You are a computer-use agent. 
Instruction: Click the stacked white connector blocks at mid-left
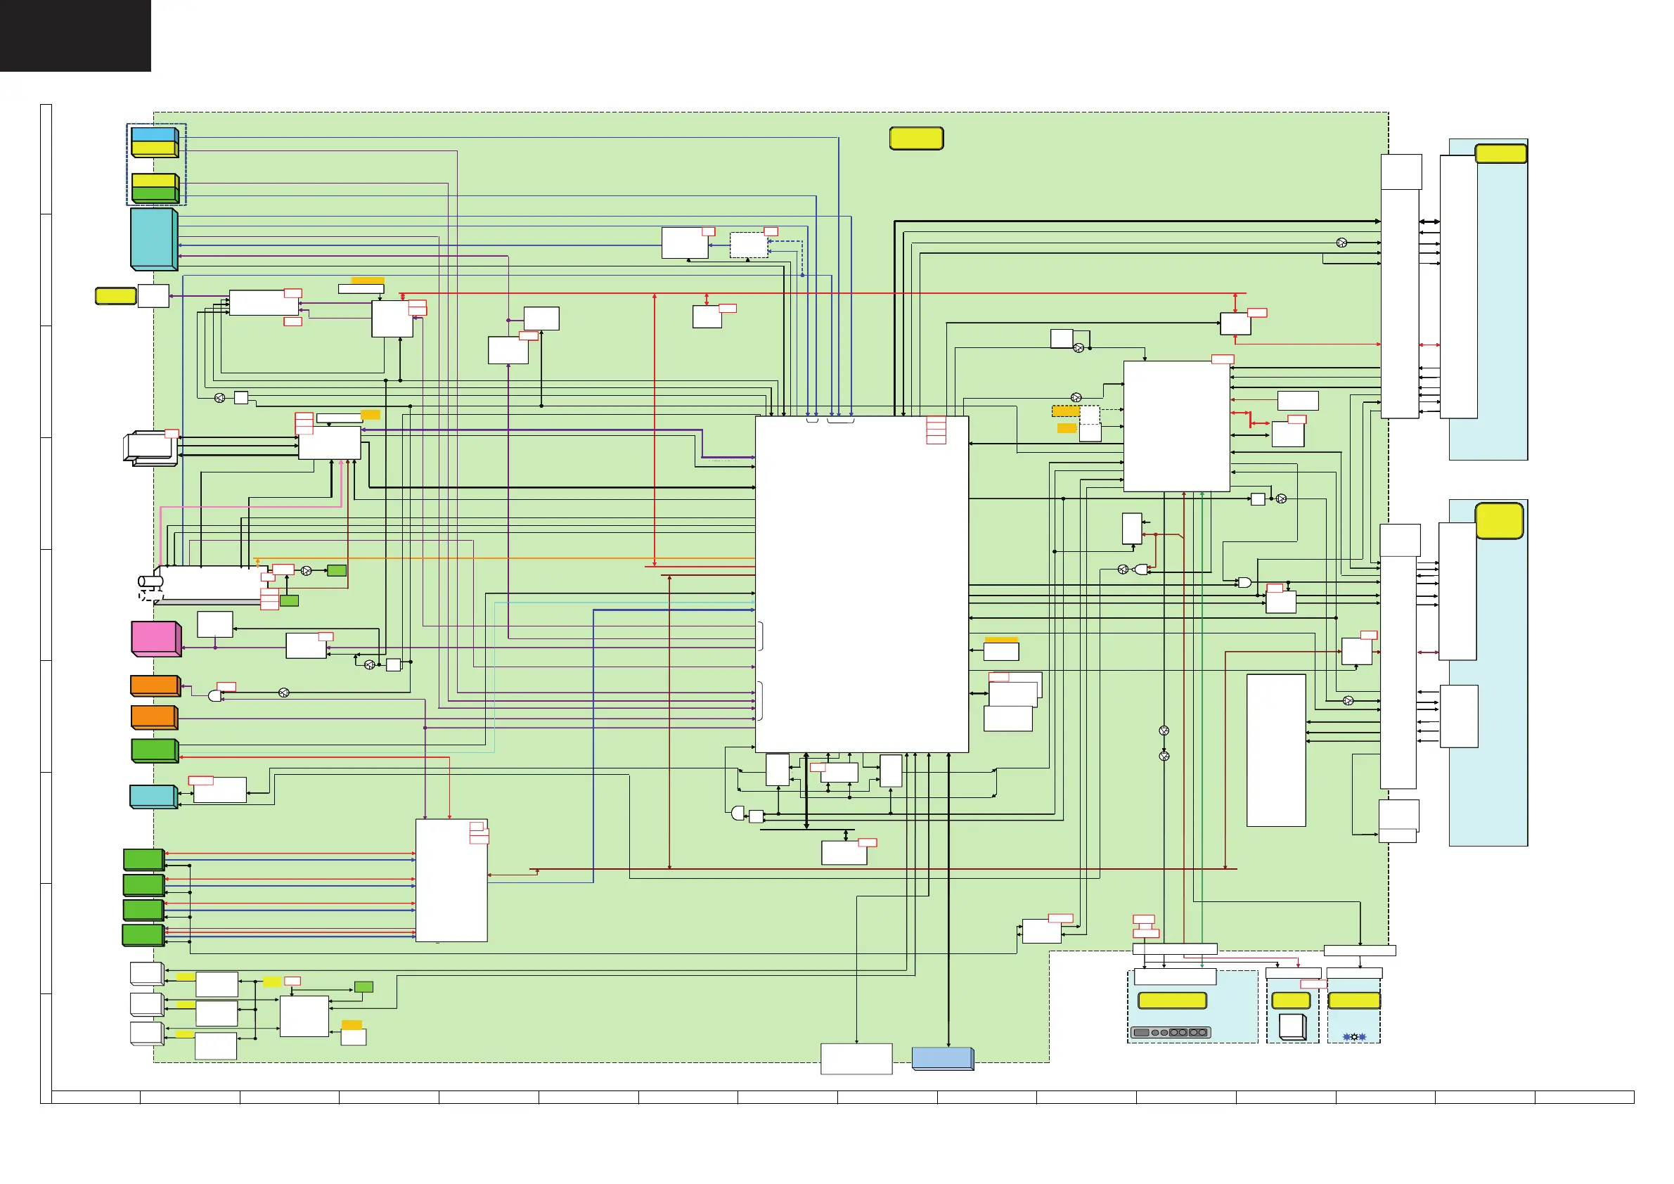[151, 449]
